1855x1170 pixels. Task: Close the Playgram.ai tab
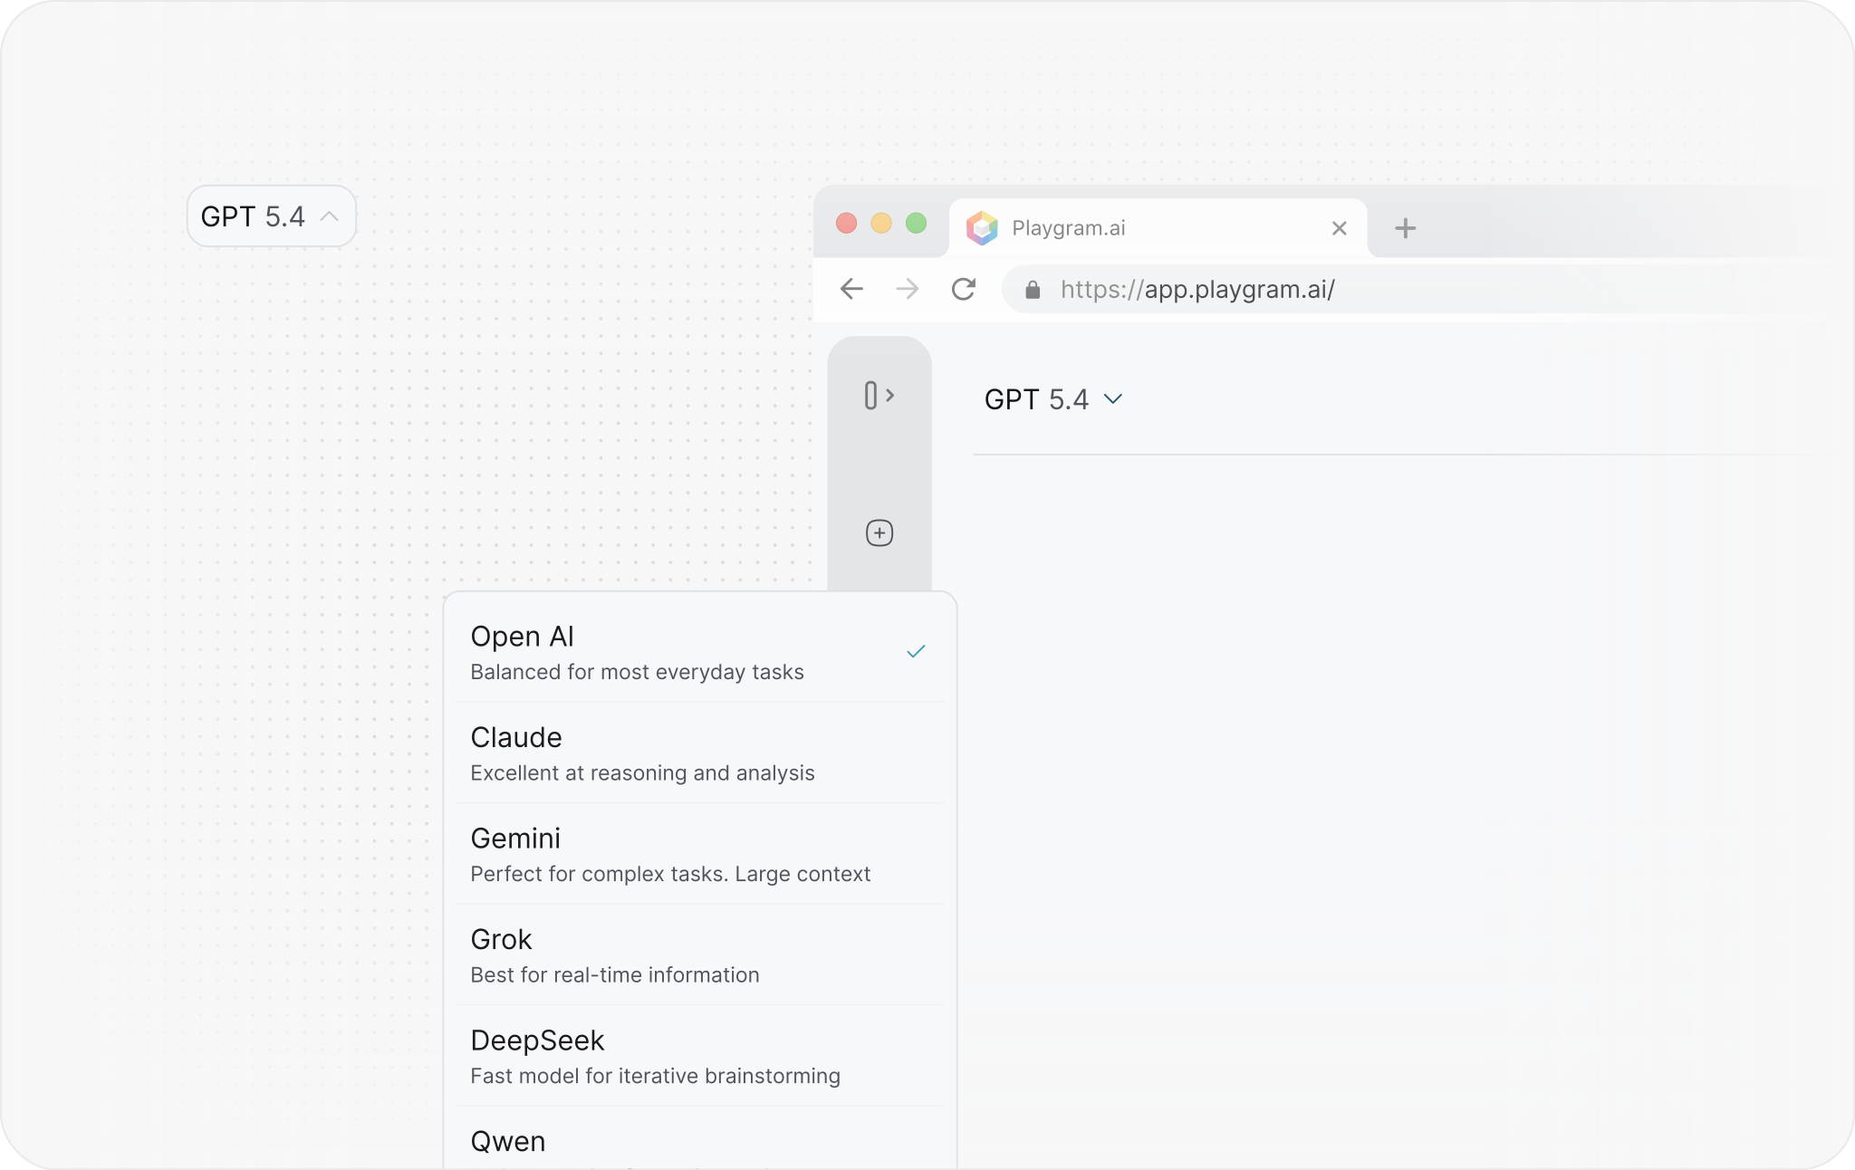pos(1340,228)
